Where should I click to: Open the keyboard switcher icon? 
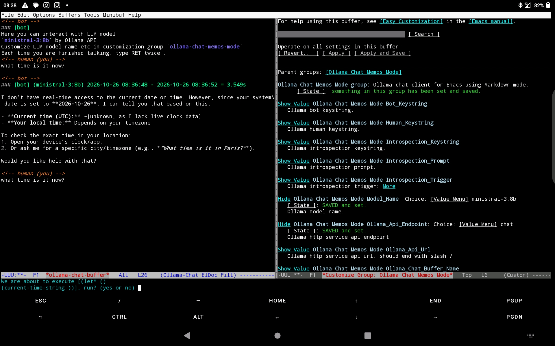531,335
